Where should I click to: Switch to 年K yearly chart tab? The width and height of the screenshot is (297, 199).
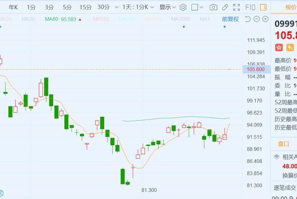[x=13, y=7]
